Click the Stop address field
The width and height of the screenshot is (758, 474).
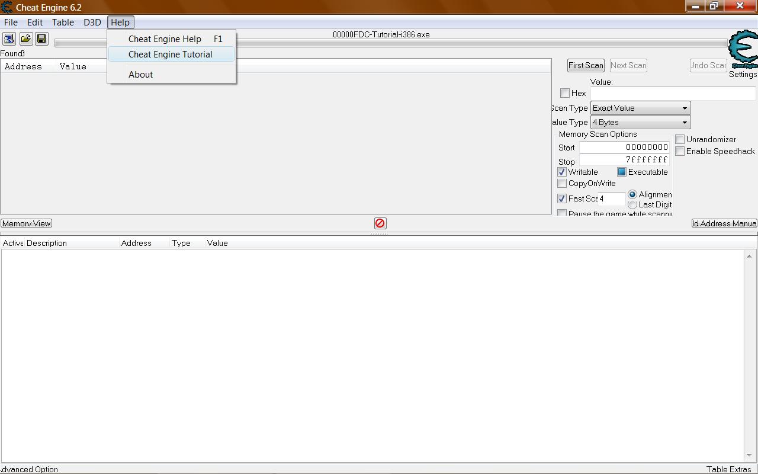coord(625,160)
